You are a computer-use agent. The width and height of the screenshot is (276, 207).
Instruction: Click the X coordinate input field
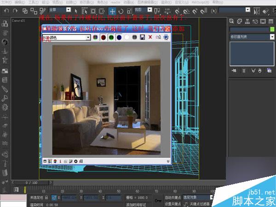point(69,198)
